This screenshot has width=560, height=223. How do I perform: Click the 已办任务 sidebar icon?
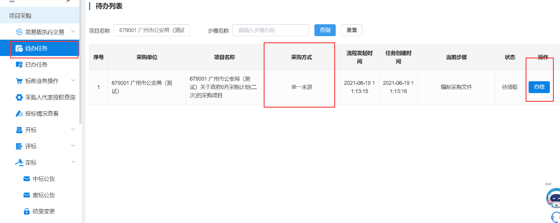[x=19, y=65]
